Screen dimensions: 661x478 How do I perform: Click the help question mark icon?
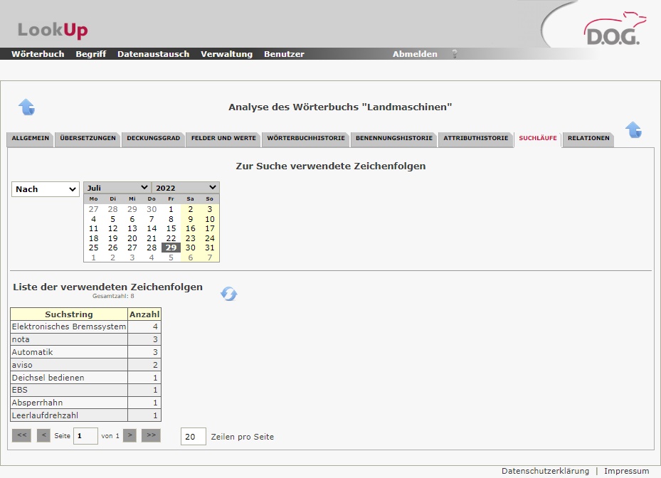click(454, 54)
